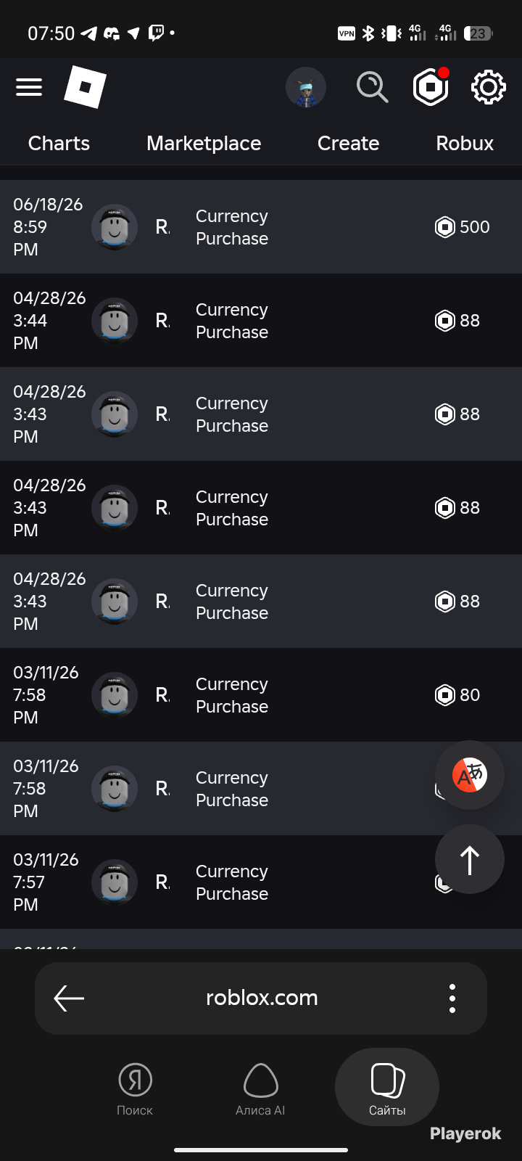Open the Robux balance icon with red dot
This screenshot has width=522, height=1161.
[x=431, y=88]
